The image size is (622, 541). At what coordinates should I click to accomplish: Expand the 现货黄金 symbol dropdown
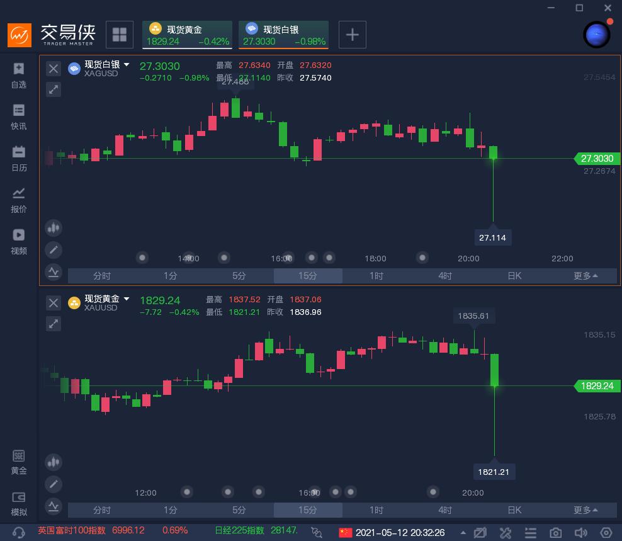[127, 299]
